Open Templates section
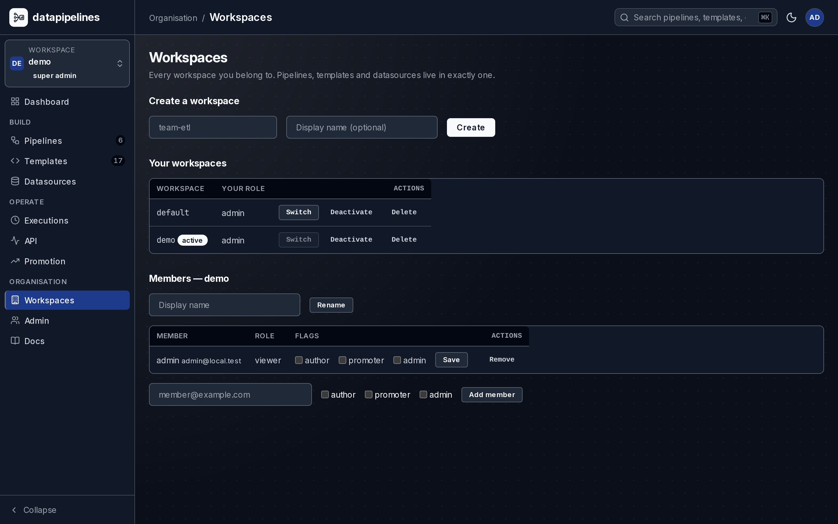 pyautogui.click(x=67, y=161)
